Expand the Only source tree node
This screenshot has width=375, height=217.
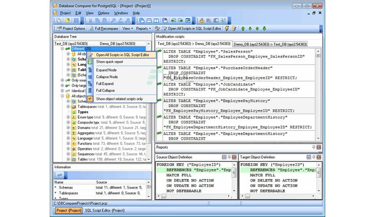click(62, 80)
